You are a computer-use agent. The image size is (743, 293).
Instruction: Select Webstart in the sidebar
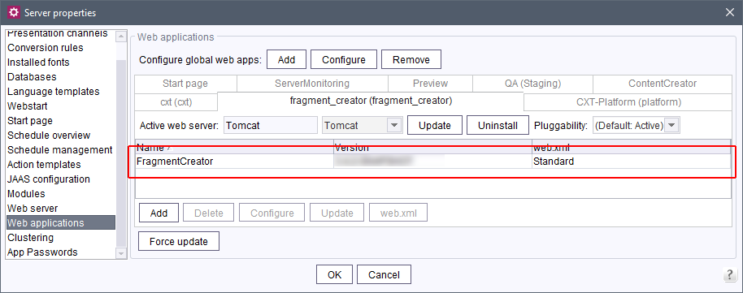(61, 106)
